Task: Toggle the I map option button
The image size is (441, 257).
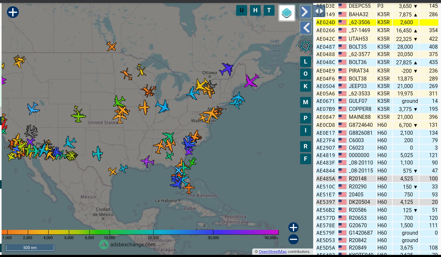Action: pyautogui.click(x=305, y=130)
